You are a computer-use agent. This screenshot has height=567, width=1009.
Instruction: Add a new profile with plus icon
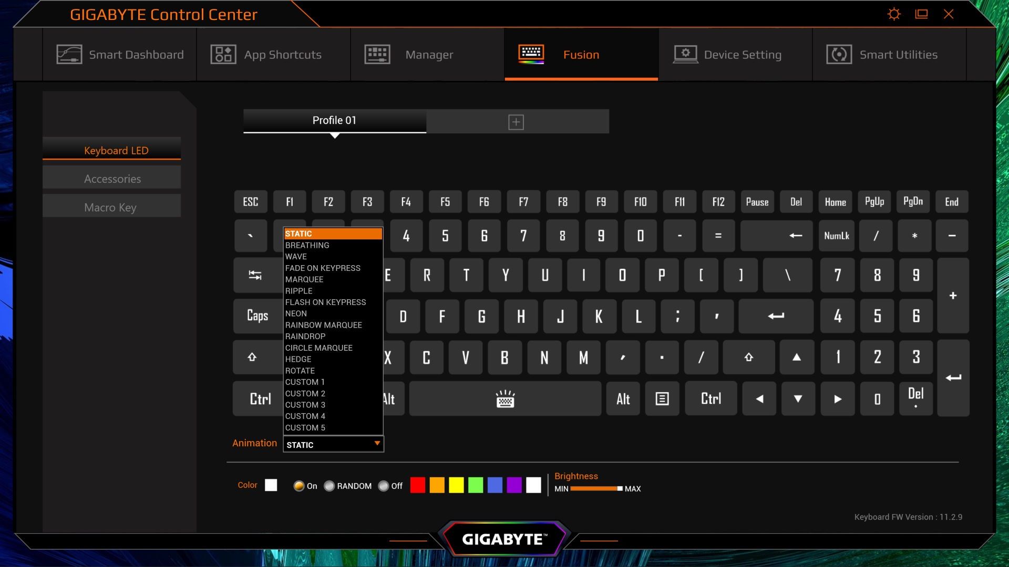point(516,122)
